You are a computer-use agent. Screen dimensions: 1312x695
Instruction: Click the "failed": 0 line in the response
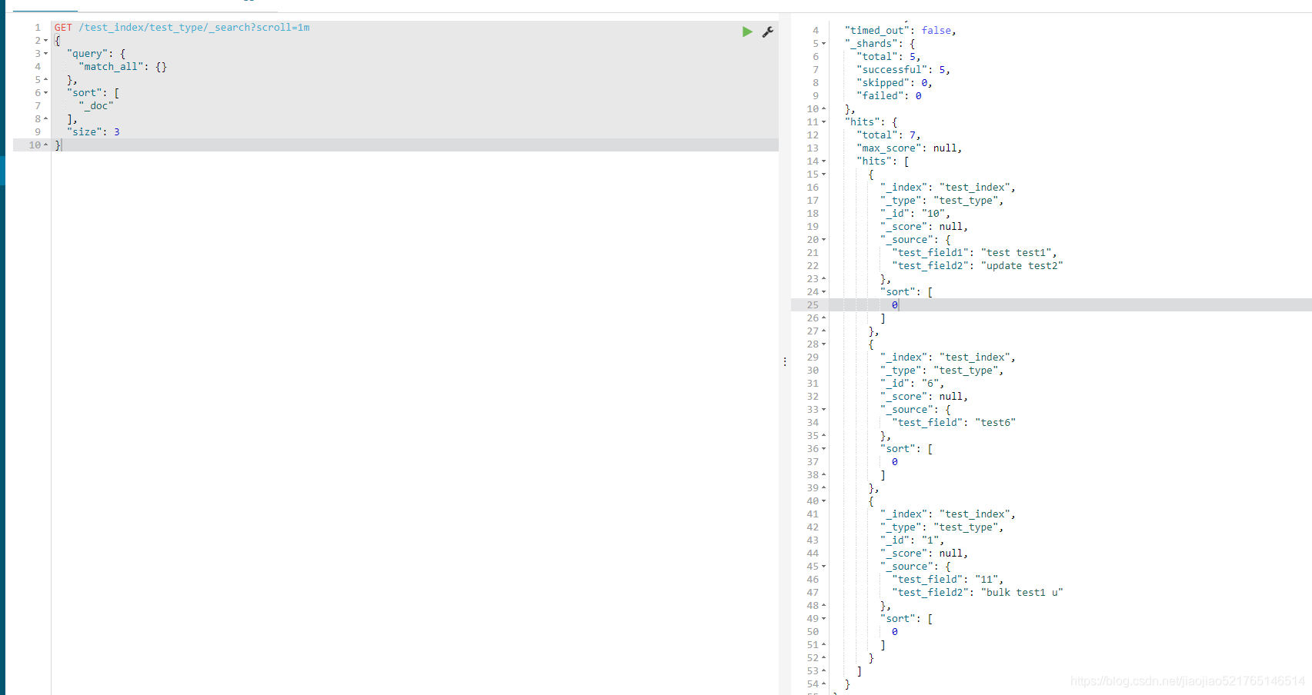pos(889,95)
